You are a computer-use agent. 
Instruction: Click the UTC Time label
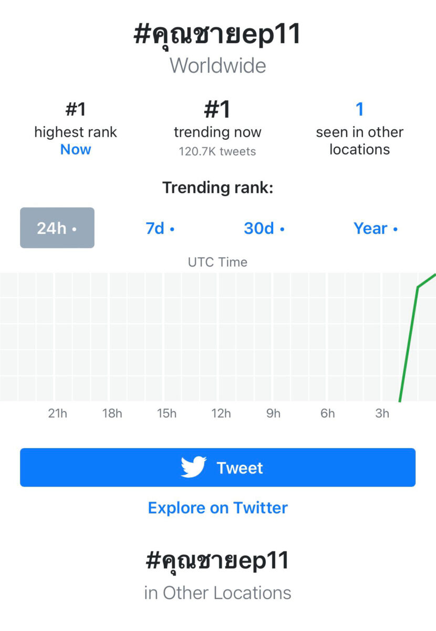click(x=217, y=262)
